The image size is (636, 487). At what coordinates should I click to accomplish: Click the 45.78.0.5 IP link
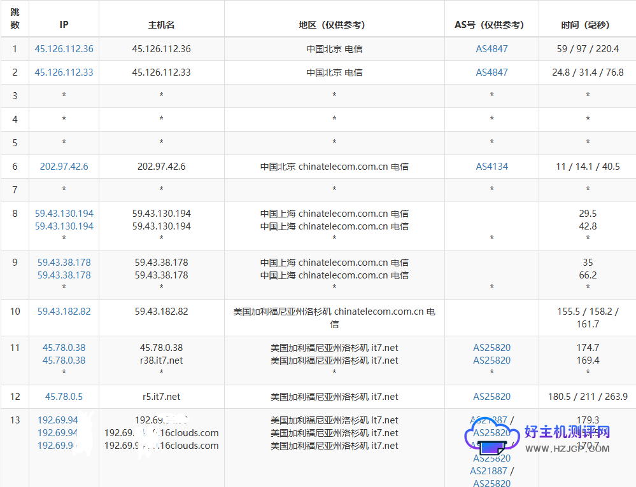coord(64,397)
